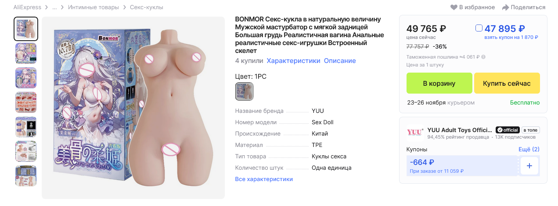
Task: Add item with В корзину button
Action: [x=439, y=83]
